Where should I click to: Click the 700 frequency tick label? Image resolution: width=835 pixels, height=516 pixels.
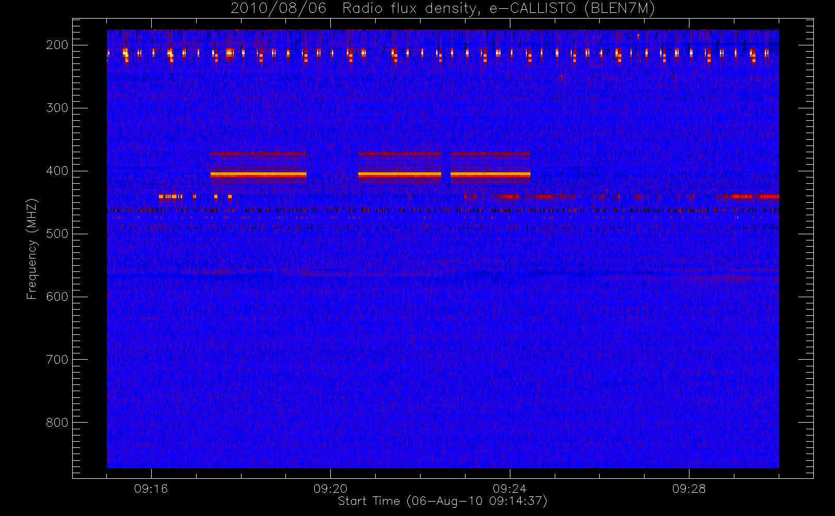tap(57, 360)
